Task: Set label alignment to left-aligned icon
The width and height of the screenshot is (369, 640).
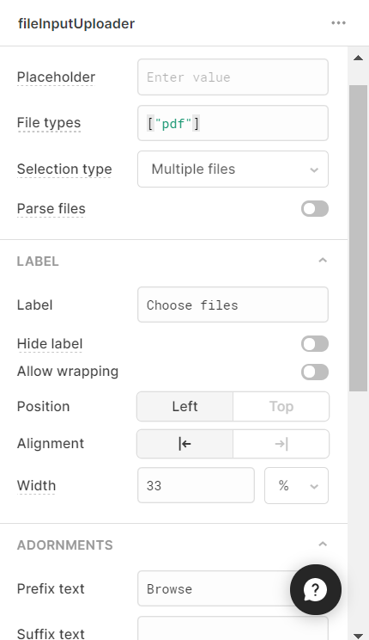Action: [x=184, y=444]
